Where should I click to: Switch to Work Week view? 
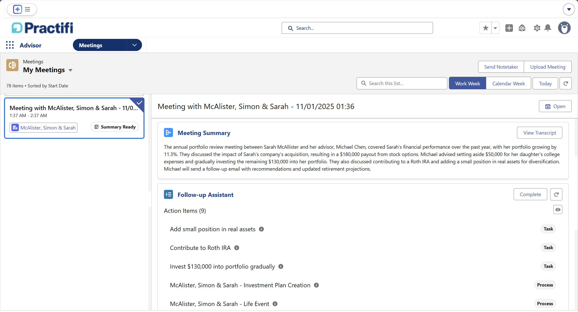click(468, 84)
